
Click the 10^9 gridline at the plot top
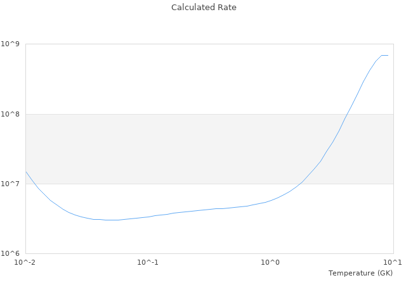pos(190,44)
